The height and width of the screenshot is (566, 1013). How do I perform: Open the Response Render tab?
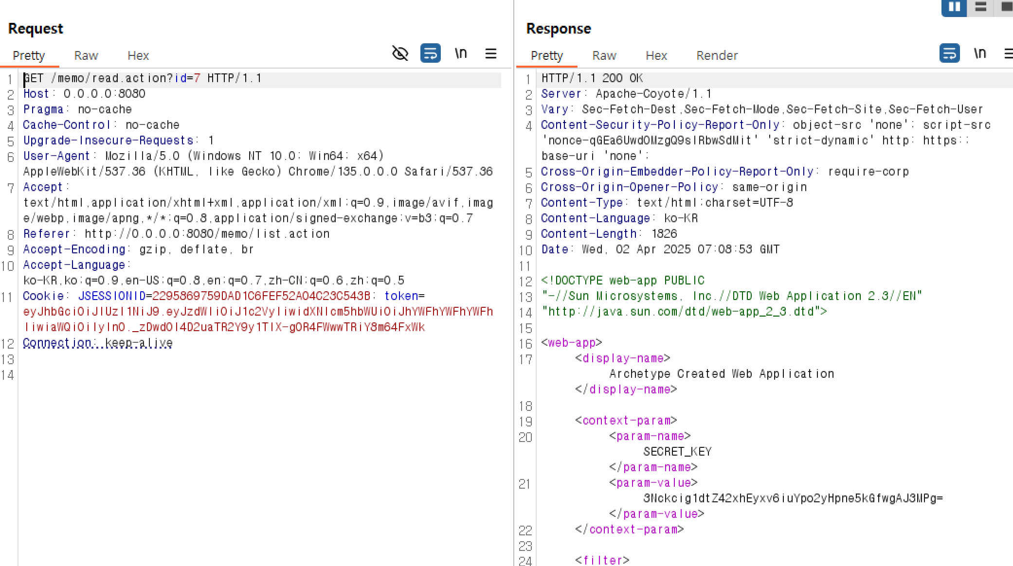click(x=717, y=55)
